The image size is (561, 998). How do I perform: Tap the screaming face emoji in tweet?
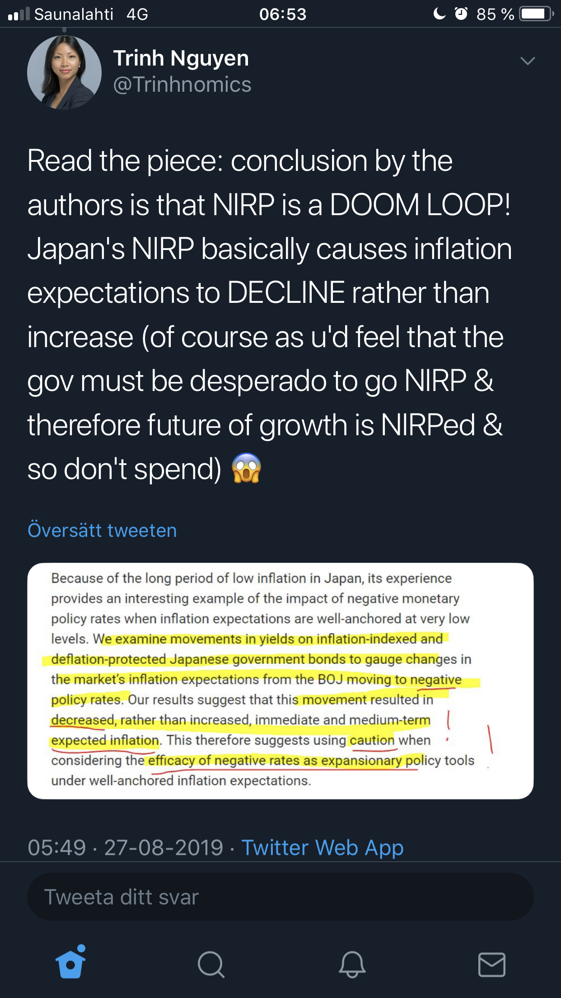(246, 468)
